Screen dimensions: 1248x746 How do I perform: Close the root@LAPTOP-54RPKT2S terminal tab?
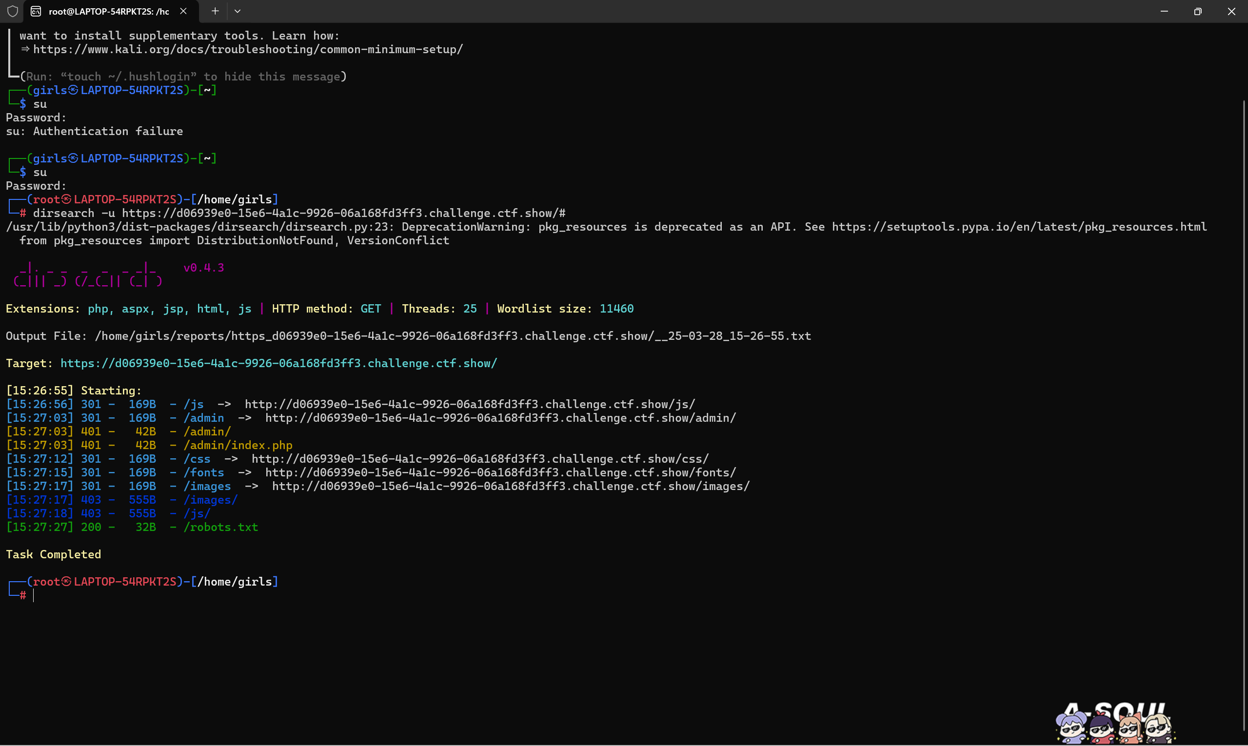click(183, 11)
